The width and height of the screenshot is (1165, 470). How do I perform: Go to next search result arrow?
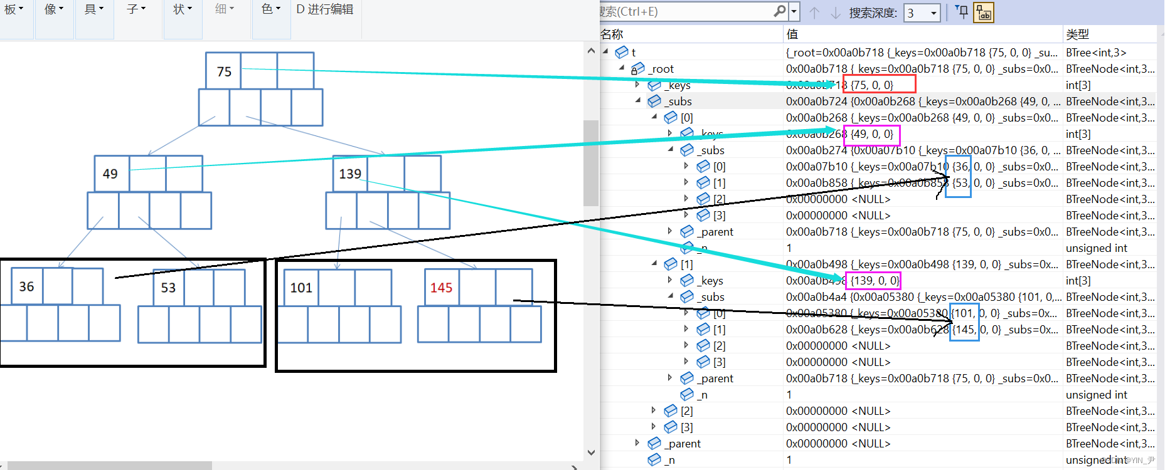click(x=835, y=13)
